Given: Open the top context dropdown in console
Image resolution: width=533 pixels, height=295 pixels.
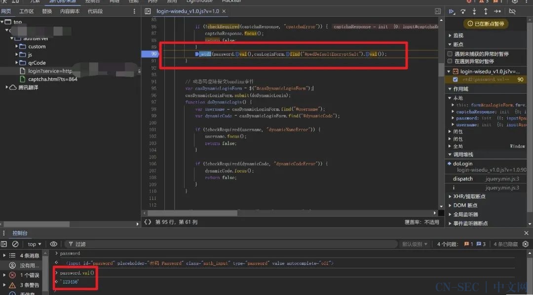Looking at the screenshot, I should (35, 244).
